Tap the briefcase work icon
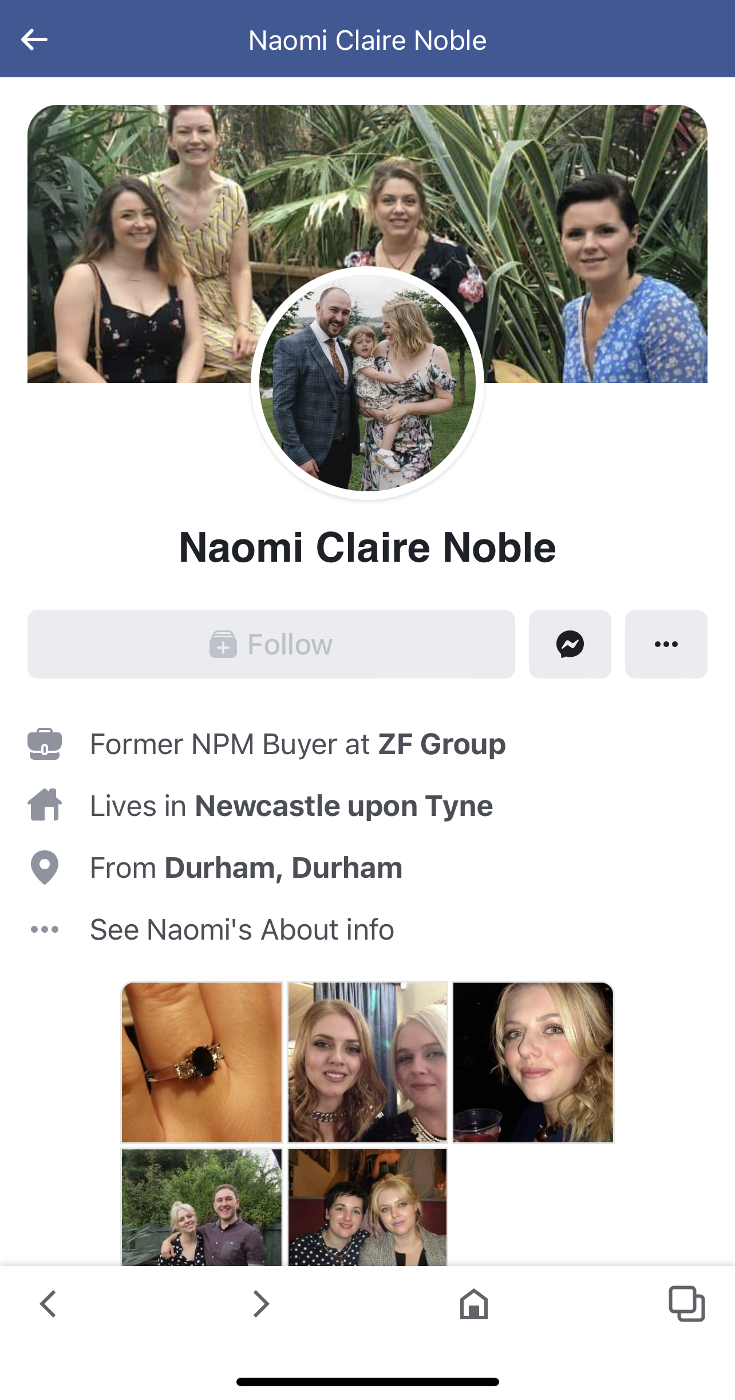735x1400 pixels. [45, 744]
